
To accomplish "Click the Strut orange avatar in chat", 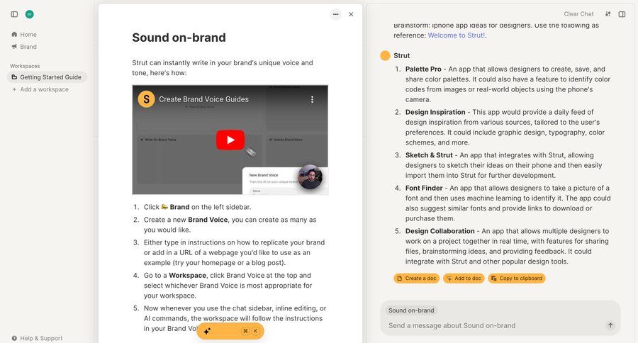I will [385, 56].
